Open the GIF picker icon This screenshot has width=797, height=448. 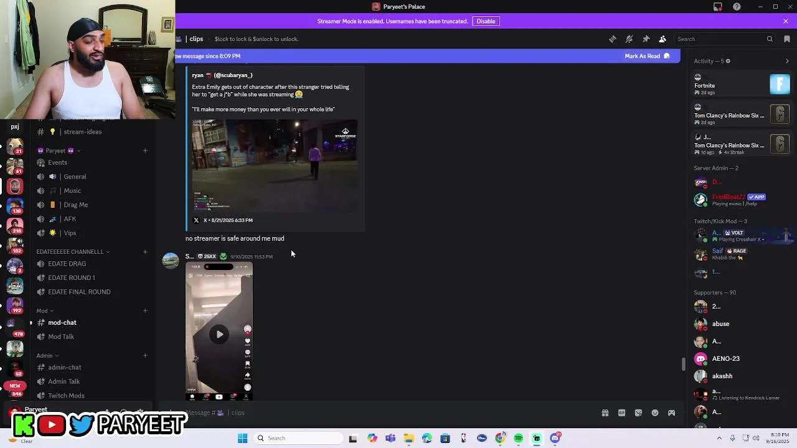click(x=621, y=413)
